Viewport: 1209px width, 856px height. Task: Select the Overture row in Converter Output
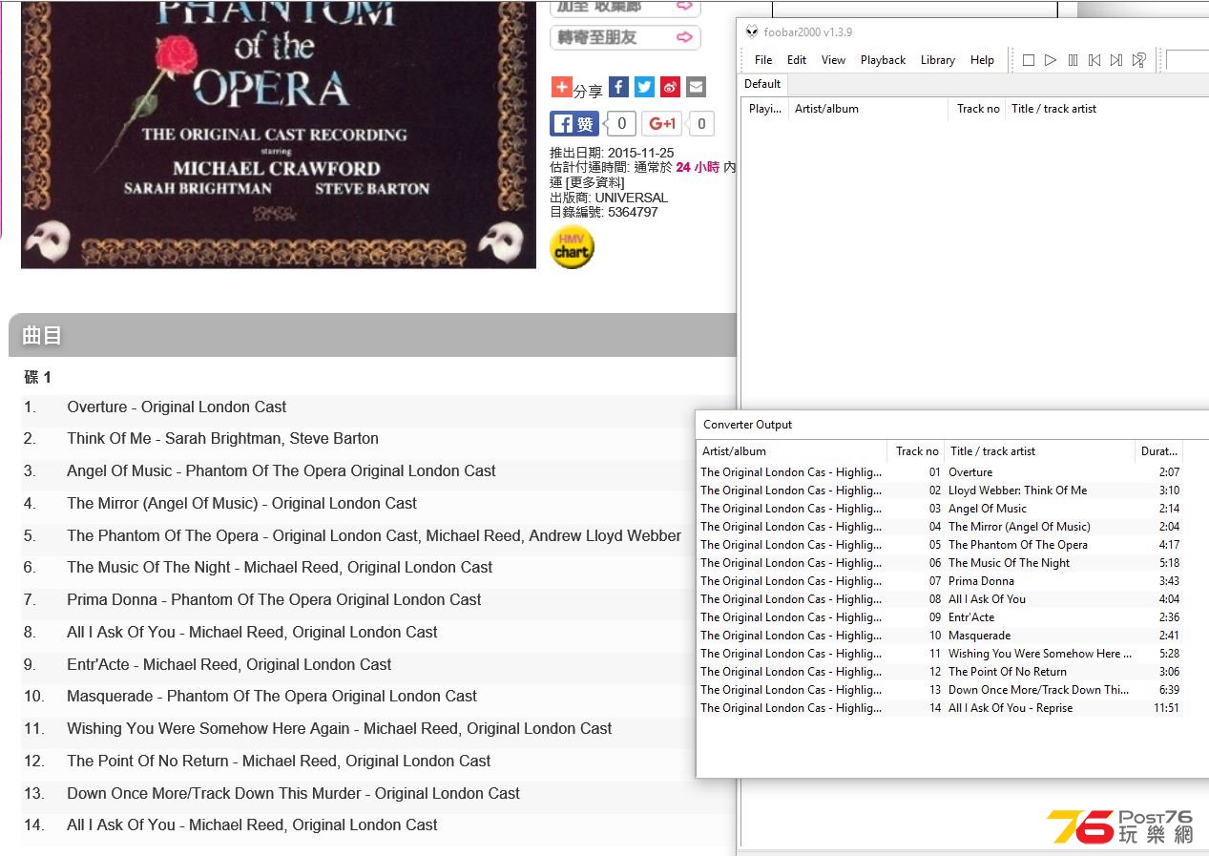940,472
